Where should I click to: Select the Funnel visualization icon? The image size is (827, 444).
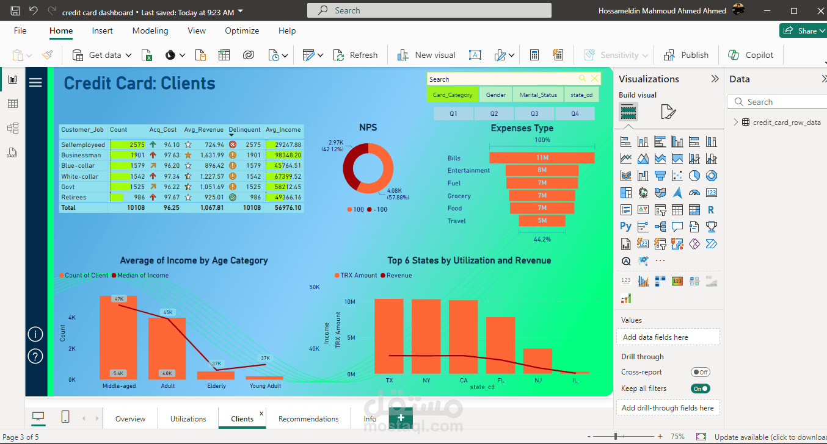660,176
